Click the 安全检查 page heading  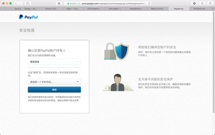click(x=27, y=30)
